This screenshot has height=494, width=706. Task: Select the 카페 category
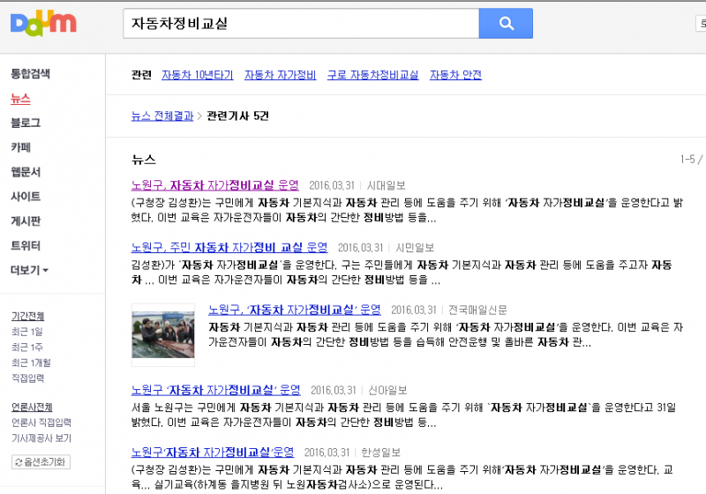point(20,147)
